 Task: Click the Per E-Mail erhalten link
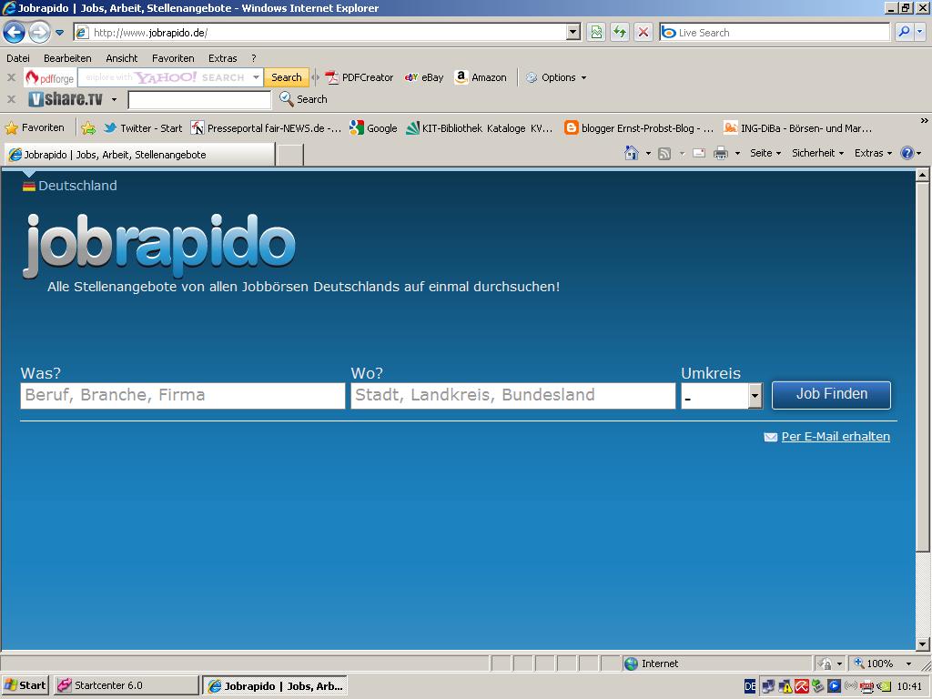836,436
